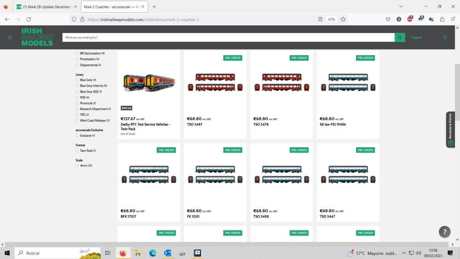
Task: Open a new browser tab
Action: pos(154,7)
